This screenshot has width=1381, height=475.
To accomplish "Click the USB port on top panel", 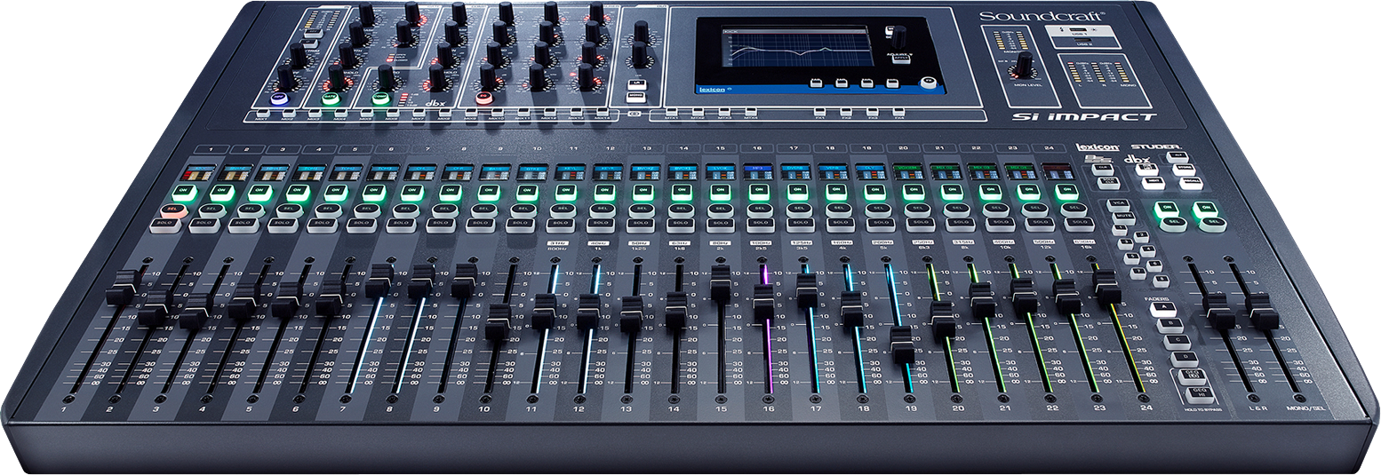I will point(1079,28).
